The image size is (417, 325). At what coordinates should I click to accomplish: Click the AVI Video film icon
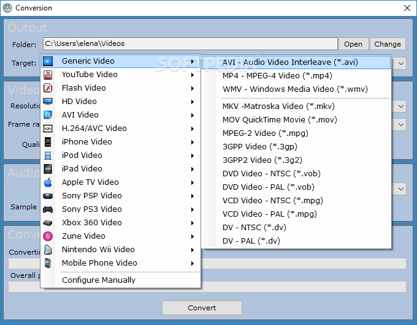pyautogui.click(x=48, y=115)
